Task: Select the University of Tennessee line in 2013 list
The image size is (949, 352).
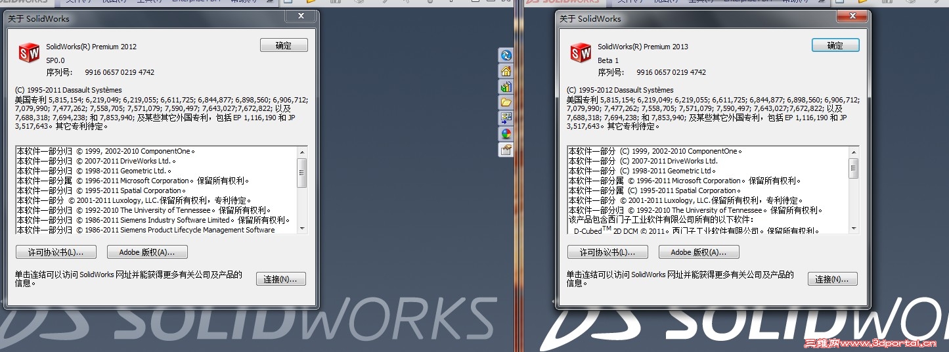Action: click(x=695, y=210)
